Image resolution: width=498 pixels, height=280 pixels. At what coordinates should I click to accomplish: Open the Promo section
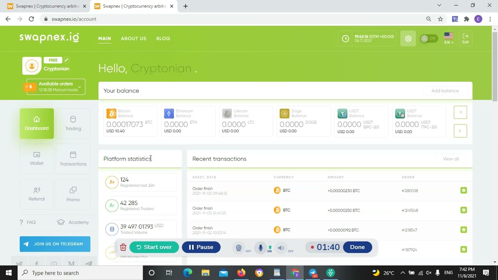73,194
